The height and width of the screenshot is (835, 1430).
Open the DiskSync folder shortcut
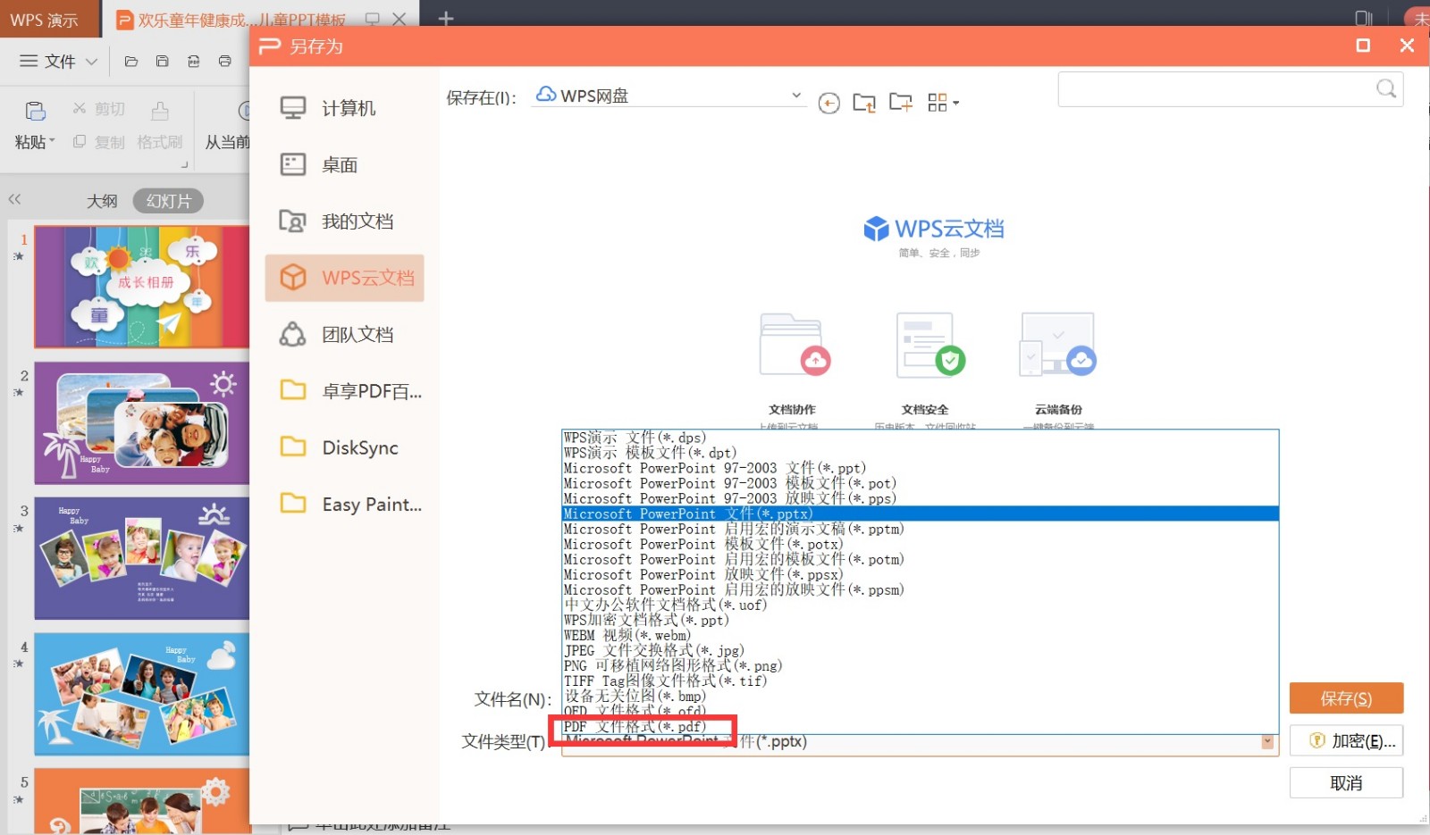pyautogui.click(x=345, y=447)
